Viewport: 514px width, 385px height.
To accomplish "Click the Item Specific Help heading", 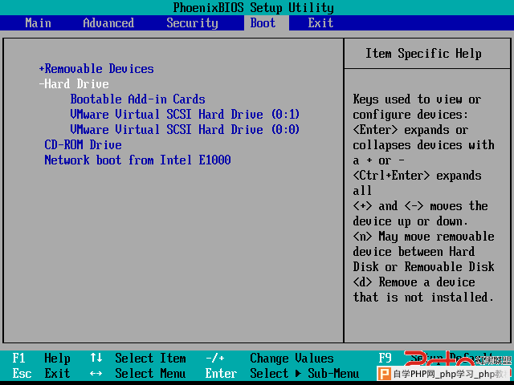I will [423, 54].
